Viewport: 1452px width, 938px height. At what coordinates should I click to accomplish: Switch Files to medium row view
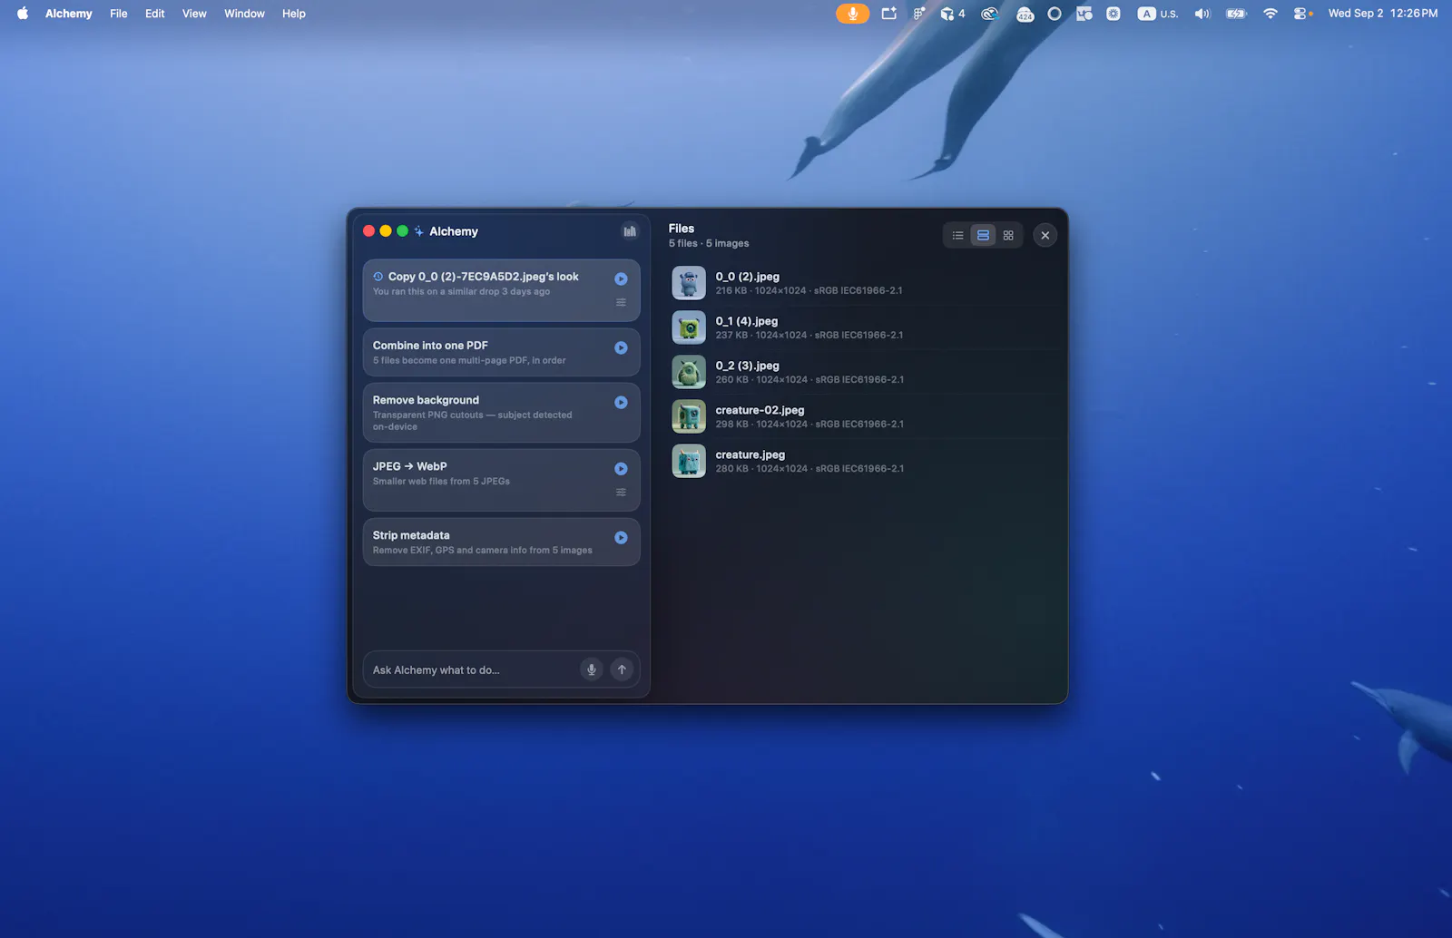[983, 235]
